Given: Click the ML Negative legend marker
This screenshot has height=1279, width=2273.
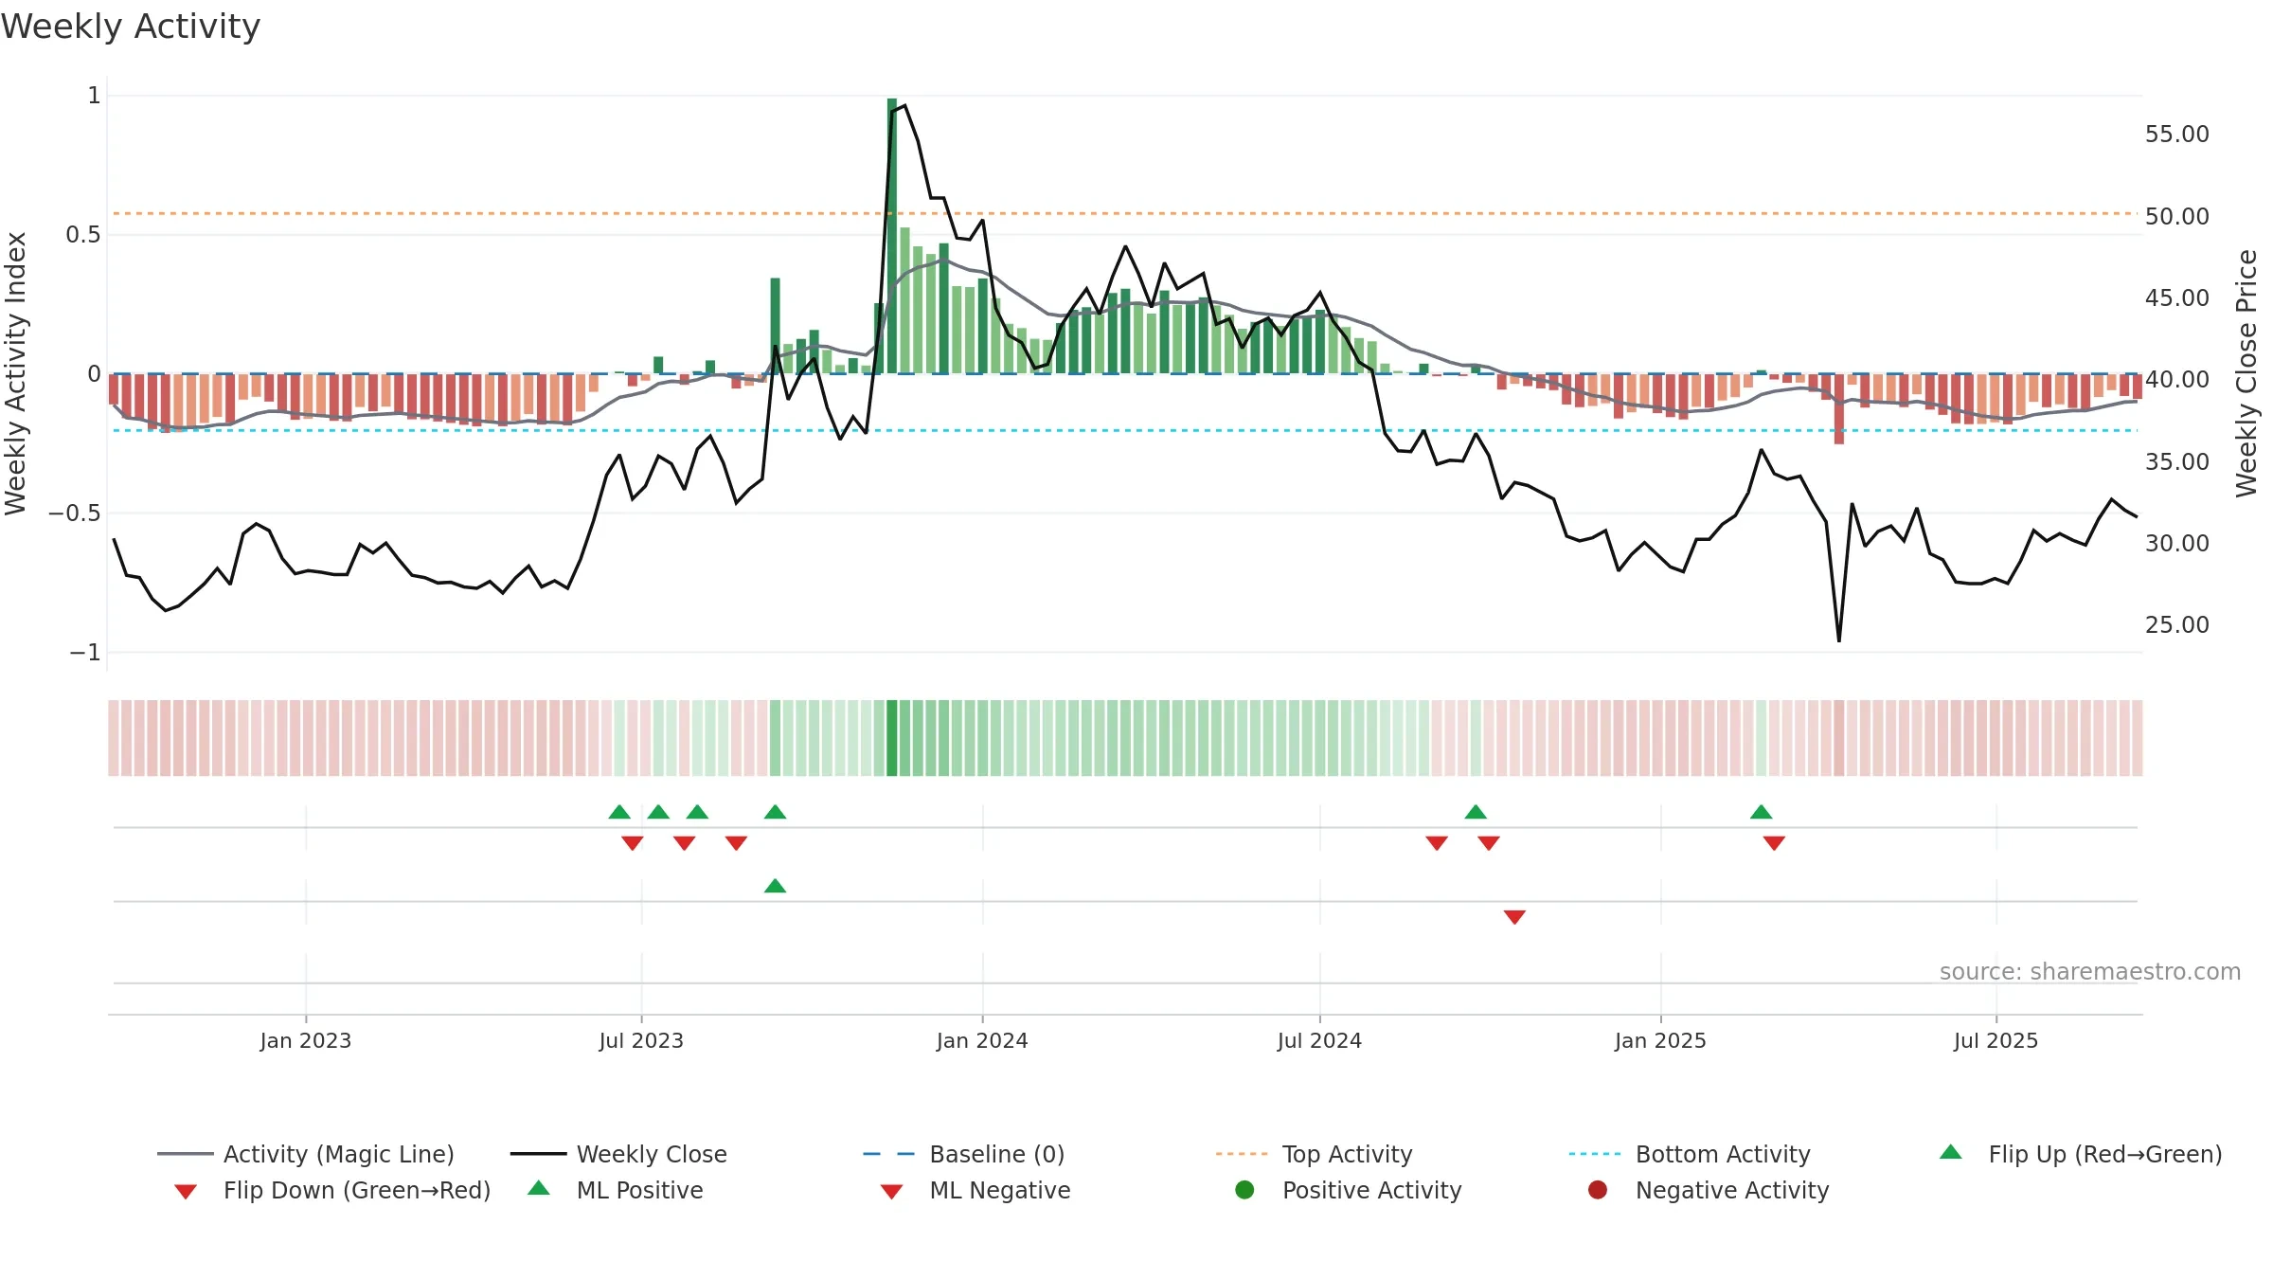Looking at the screenshot, I should (891, 1192).
